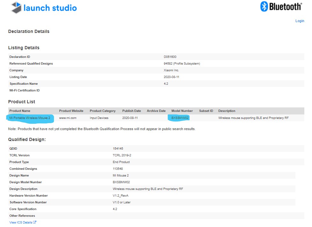Click the Combined Designs value 113548
312x227 pixels.
(x=118, y=169)
